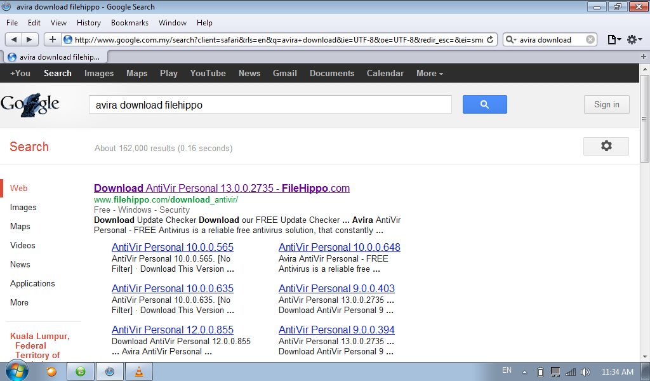Viewport: 650px width, 381px height.
Task: Clear the avira download search field
Action: (x=590, y=39)
